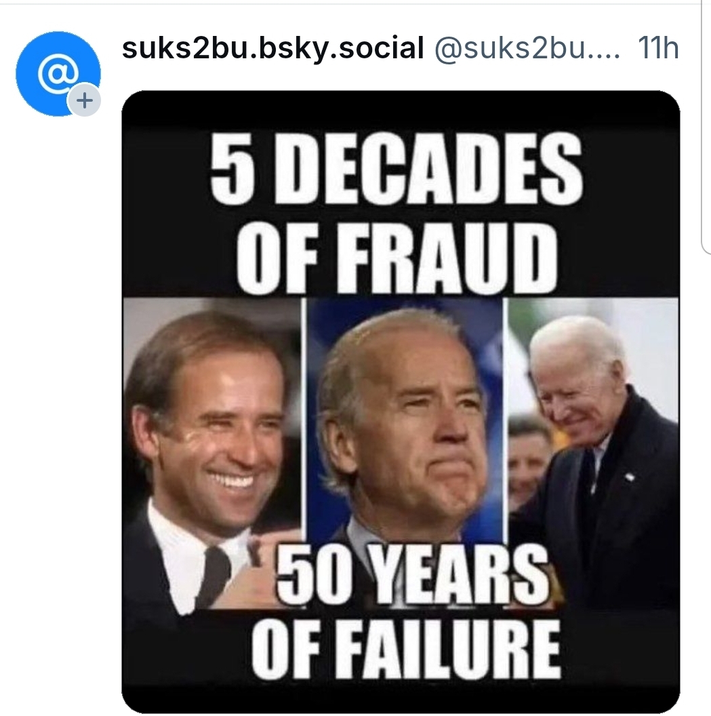This screenshot has height=716, width=711.
Task: Click the white shirt and dark tie
Action: pyautogui.click(x=203, y=563)
